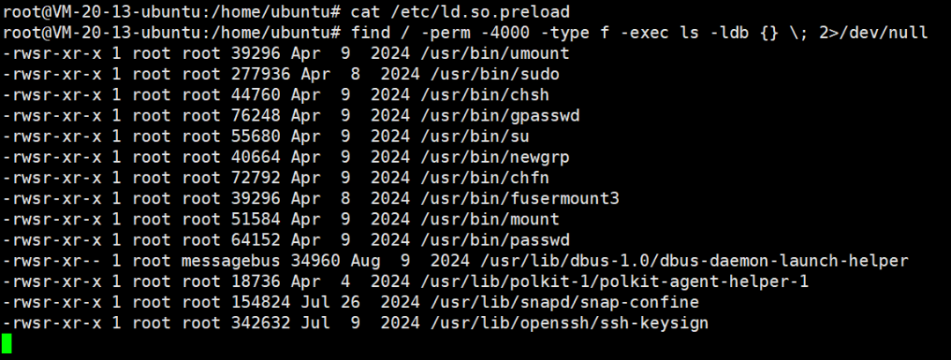
Task: Click the polkit-agent-helper-1 path
Action: click(x=620, y=282)
